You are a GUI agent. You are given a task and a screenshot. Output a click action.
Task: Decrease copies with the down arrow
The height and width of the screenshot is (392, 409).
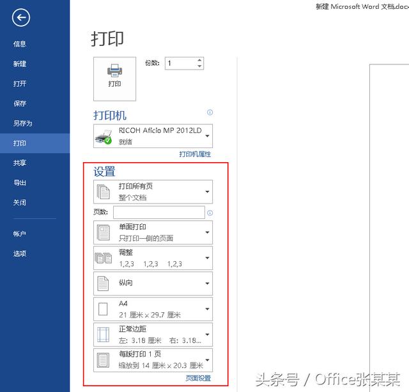click(199, 66)
